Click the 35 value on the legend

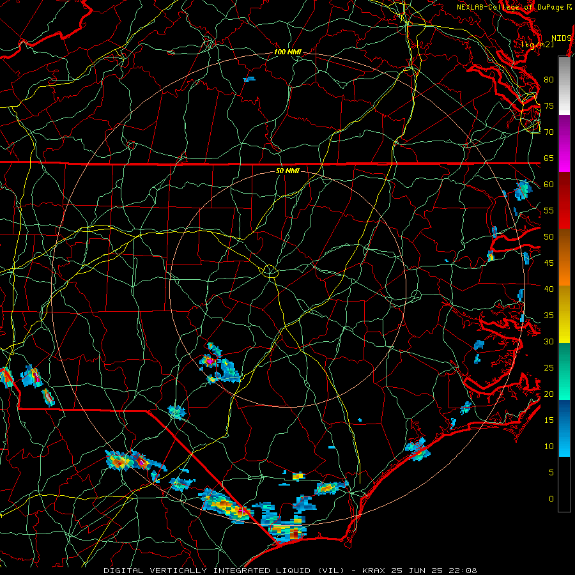coord(549,316)
